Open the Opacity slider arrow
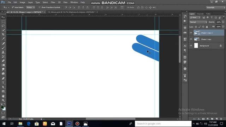Image resolution: width=226 pixels, height=127 pixels. 223,22
